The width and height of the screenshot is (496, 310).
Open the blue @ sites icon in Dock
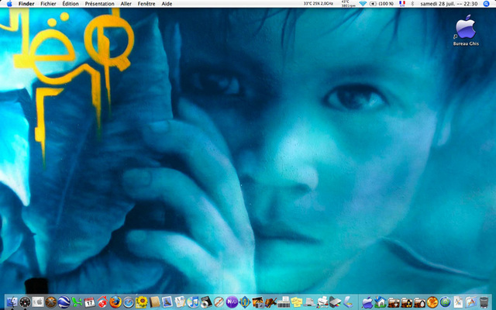(x=445, y=302)
